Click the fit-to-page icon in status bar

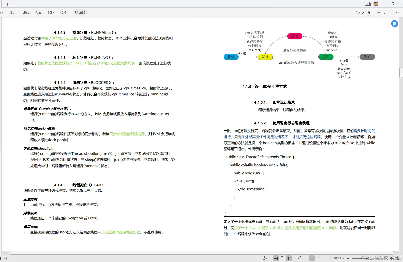(318, 258)
